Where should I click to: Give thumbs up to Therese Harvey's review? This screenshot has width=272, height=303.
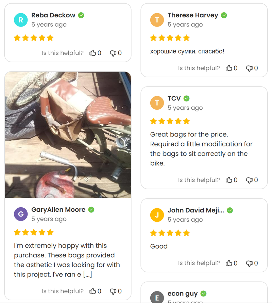229,68
